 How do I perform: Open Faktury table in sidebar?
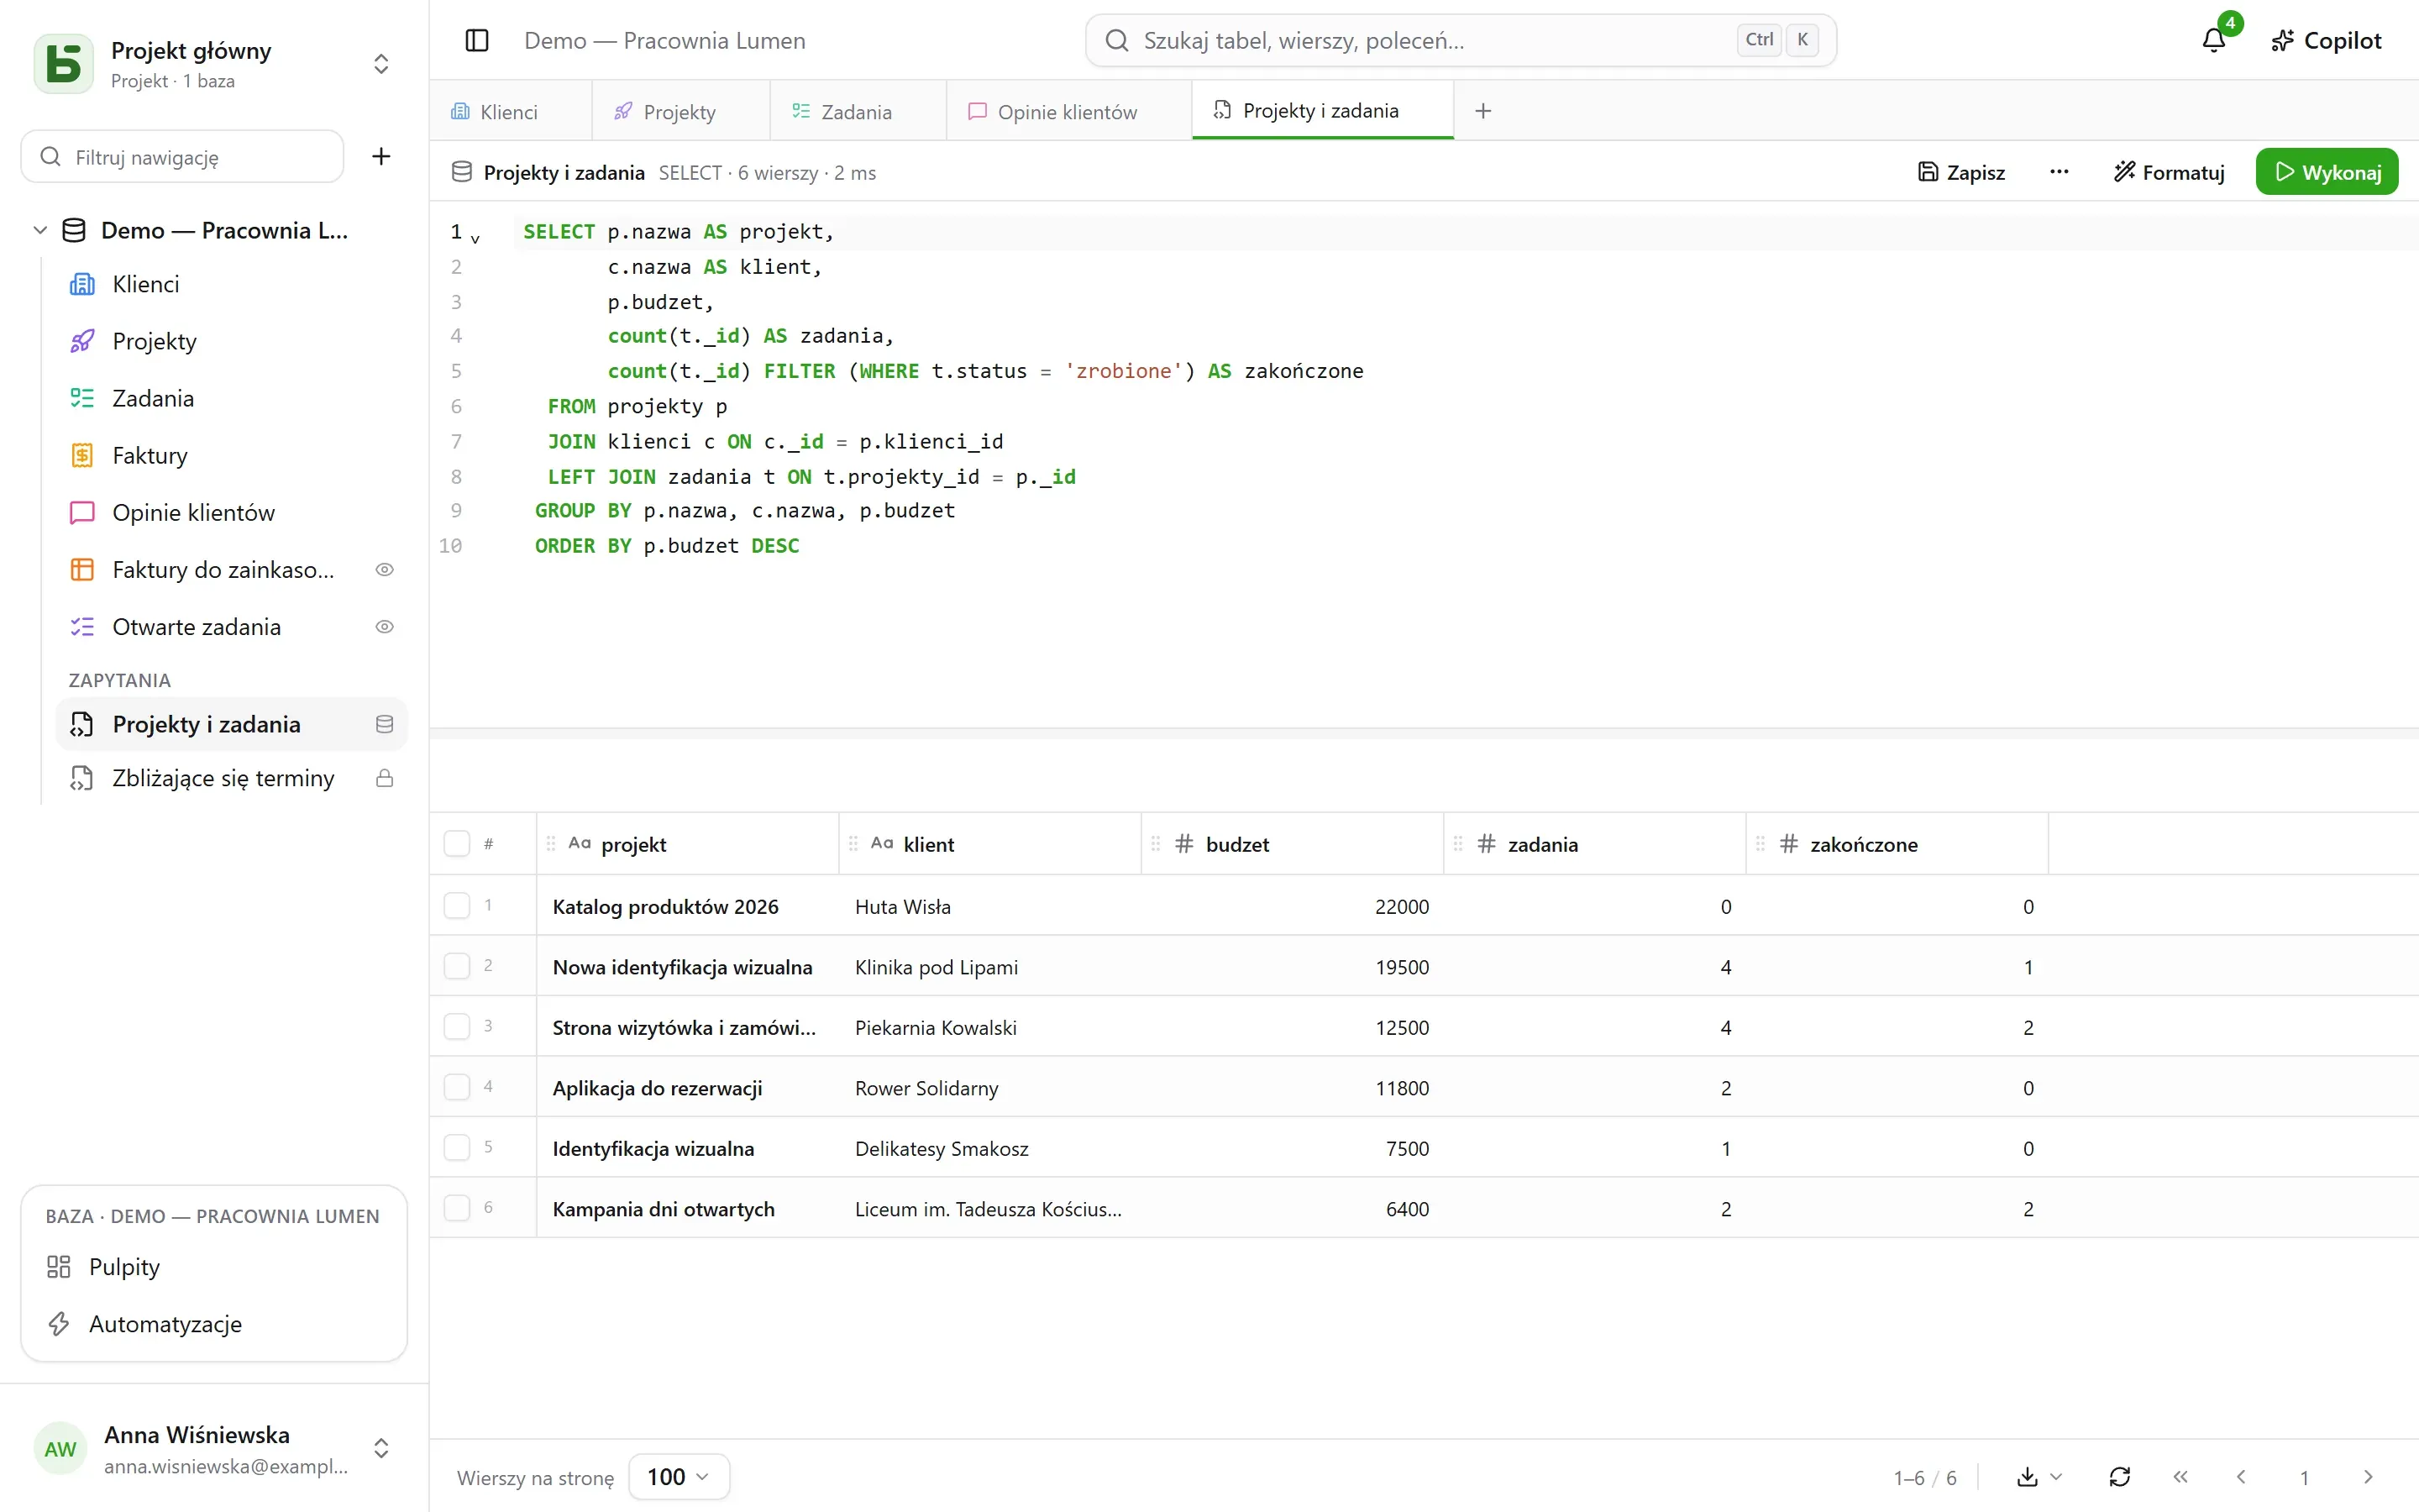(x=231, y=455)
